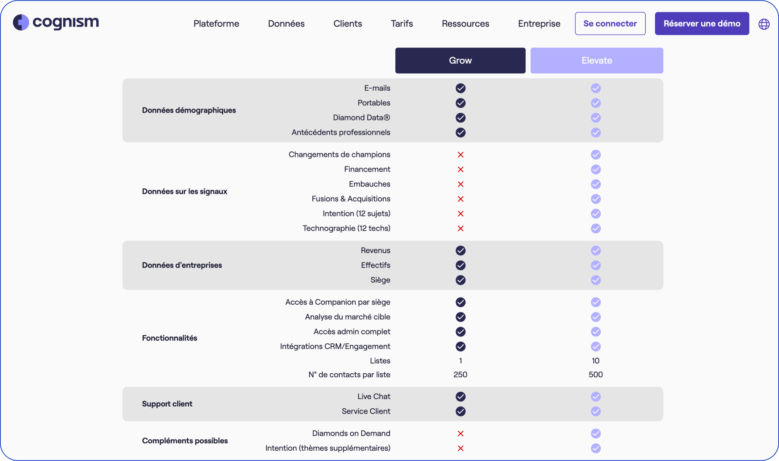779x461 pixels.
Task: Click the Technographie (12 techs) label
Action: (346, 228)
